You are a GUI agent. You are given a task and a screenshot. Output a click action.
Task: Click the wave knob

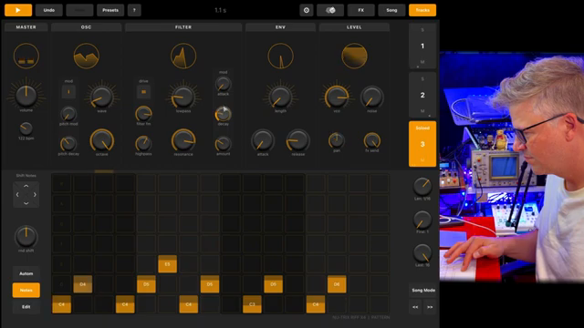[101, 97]
